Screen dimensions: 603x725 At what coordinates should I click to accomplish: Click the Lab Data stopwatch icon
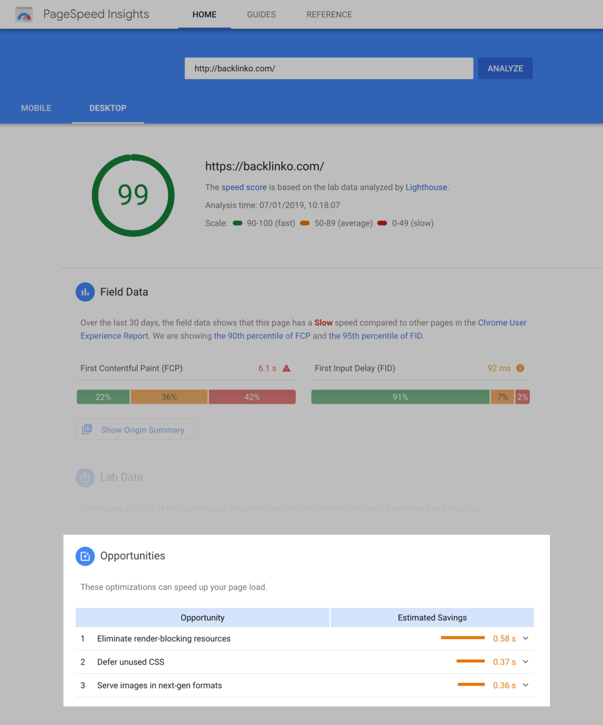pyautogui.click(x=85, y=477)
